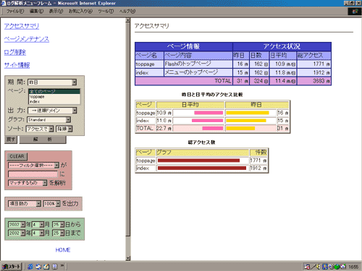362x271 pixels.
Task: Click the Flashのトップページ cell
Action: [198, 64]
